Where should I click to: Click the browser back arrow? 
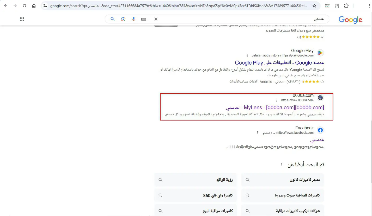[x=6, y=6]
